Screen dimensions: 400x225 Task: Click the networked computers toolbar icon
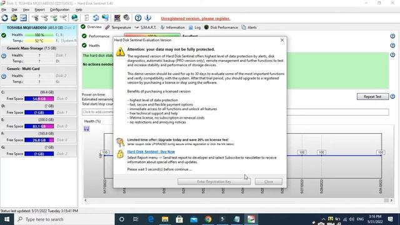click(106, 18)
